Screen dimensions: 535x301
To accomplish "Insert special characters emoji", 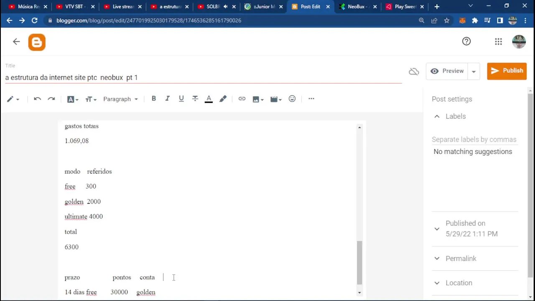I will [292, 99].
